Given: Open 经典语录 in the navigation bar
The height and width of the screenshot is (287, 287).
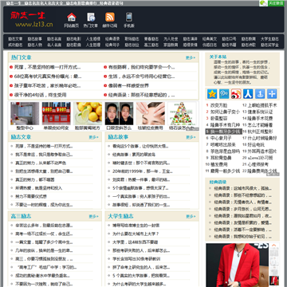Looking at the screenshot, I should [x=112, y=39].
